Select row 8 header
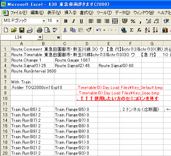The image size is (171, 156). coord(5,88)
